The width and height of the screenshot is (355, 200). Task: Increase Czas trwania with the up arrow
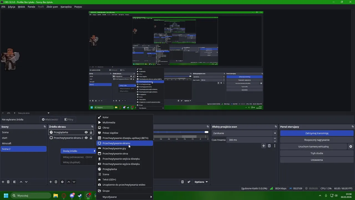(275, 138)
